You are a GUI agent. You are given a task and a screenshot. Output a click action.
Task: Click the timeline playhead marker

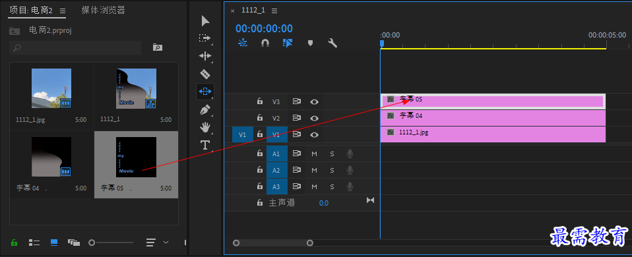click(382, 43)
